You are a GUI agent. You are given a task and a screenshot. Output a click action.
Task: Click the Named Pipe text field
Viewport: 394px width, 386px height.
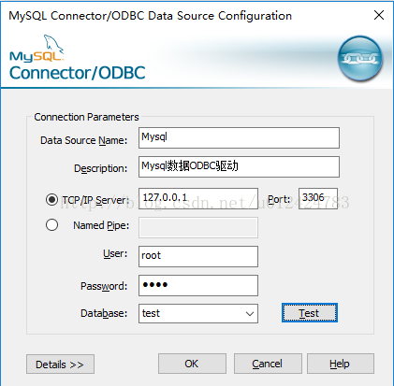tap(198, 227)
